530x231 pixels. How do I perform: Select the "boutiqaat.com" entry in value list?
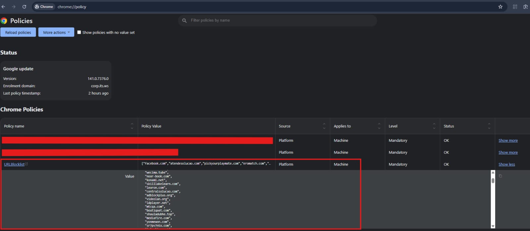click(158, 211)
